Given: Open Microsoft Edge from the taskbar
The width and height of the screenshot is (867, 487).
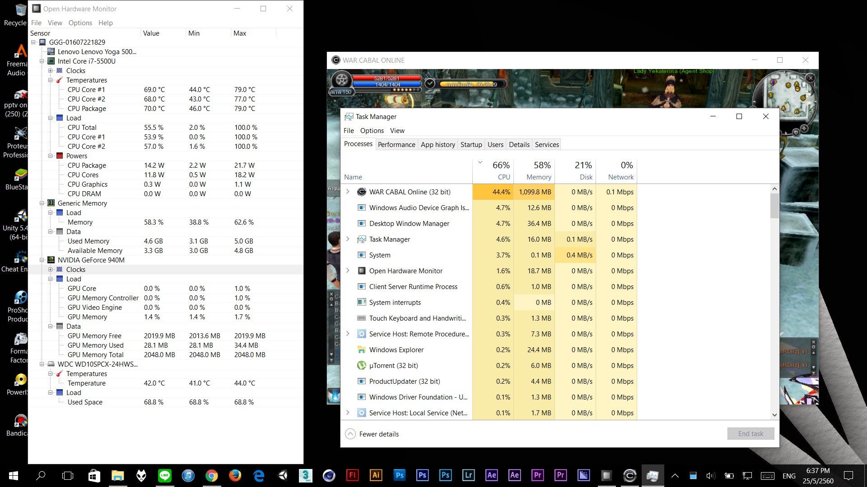Looking at the screenshot, I should point(259,475).
